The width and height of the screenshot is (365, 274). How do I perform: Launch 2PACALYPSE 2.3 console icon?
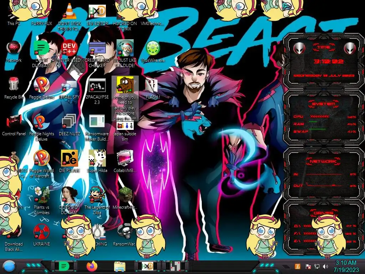pyautogui.click(x=97, y=85)
